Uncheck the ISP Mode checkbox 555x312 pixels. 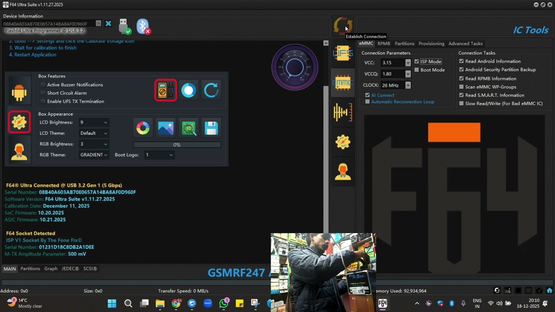pos(417,62)
